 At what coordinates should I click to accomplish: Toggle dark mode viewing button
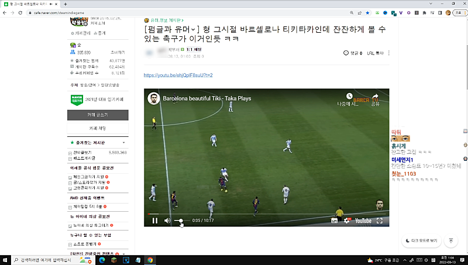click(x=421, y=240)
